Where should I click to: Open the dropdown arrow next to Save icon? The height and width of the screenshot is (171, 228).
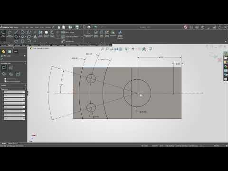pyautogui.click(x=80, y=27)
